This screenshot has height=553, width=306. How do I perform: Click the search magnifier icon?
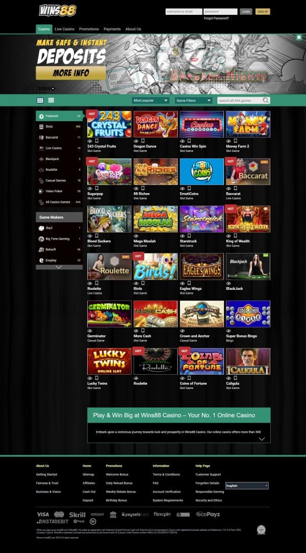click(x=266, y=101)
